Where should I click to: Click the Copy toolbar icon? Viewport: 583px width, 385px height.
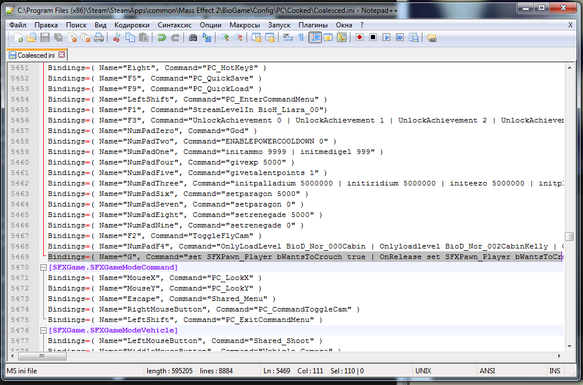point(130,37)
